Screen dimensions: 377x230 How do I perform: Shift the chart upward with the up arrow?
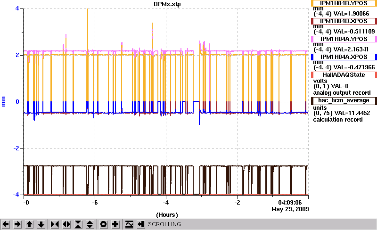(29, 224)
